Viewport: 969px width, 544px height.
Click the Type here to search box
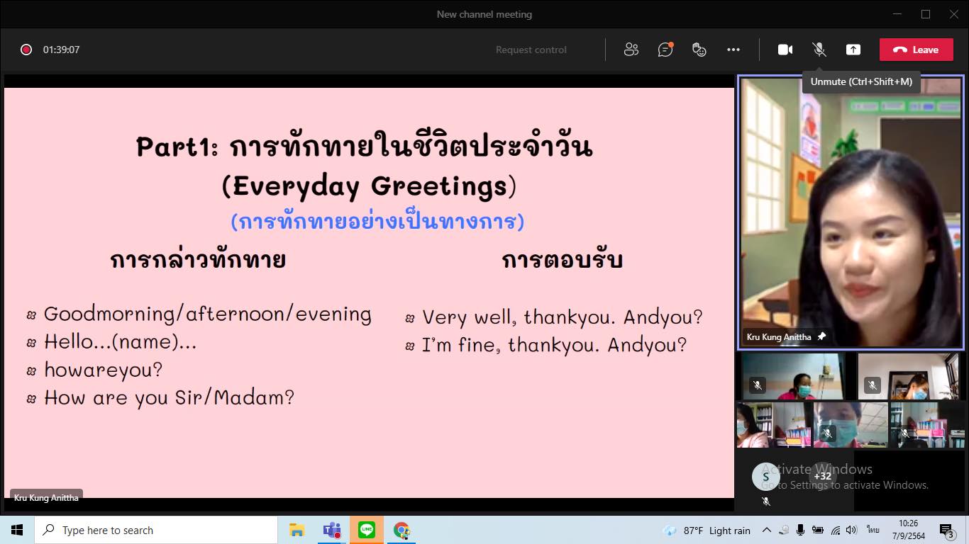point(156,530)
